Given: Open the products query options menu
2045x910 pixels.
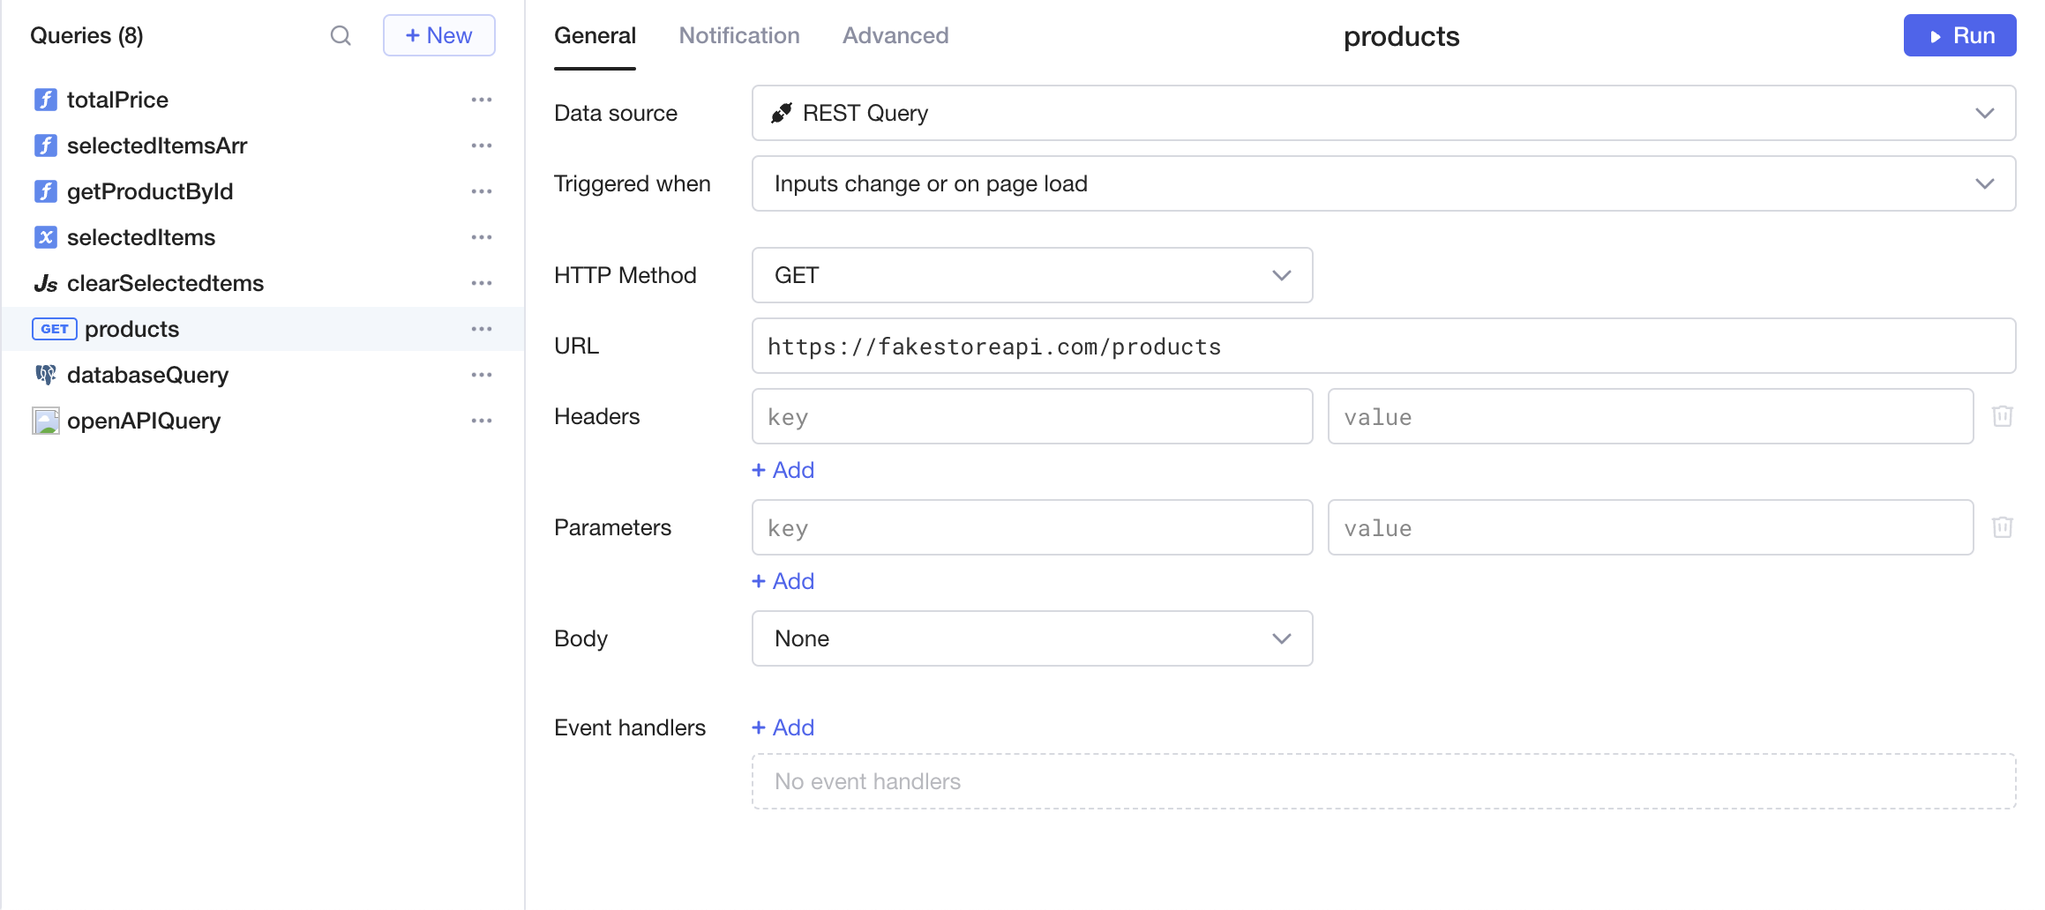Looking at the screenshot, I should (x=482, y=329).
